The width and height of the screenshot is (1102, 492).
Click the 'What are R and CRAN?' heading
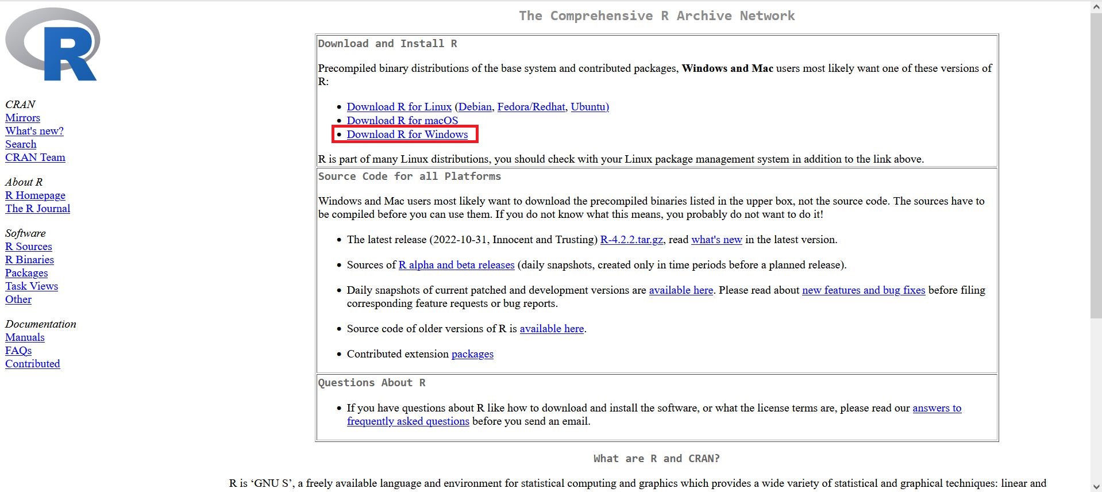click(657, 459)
